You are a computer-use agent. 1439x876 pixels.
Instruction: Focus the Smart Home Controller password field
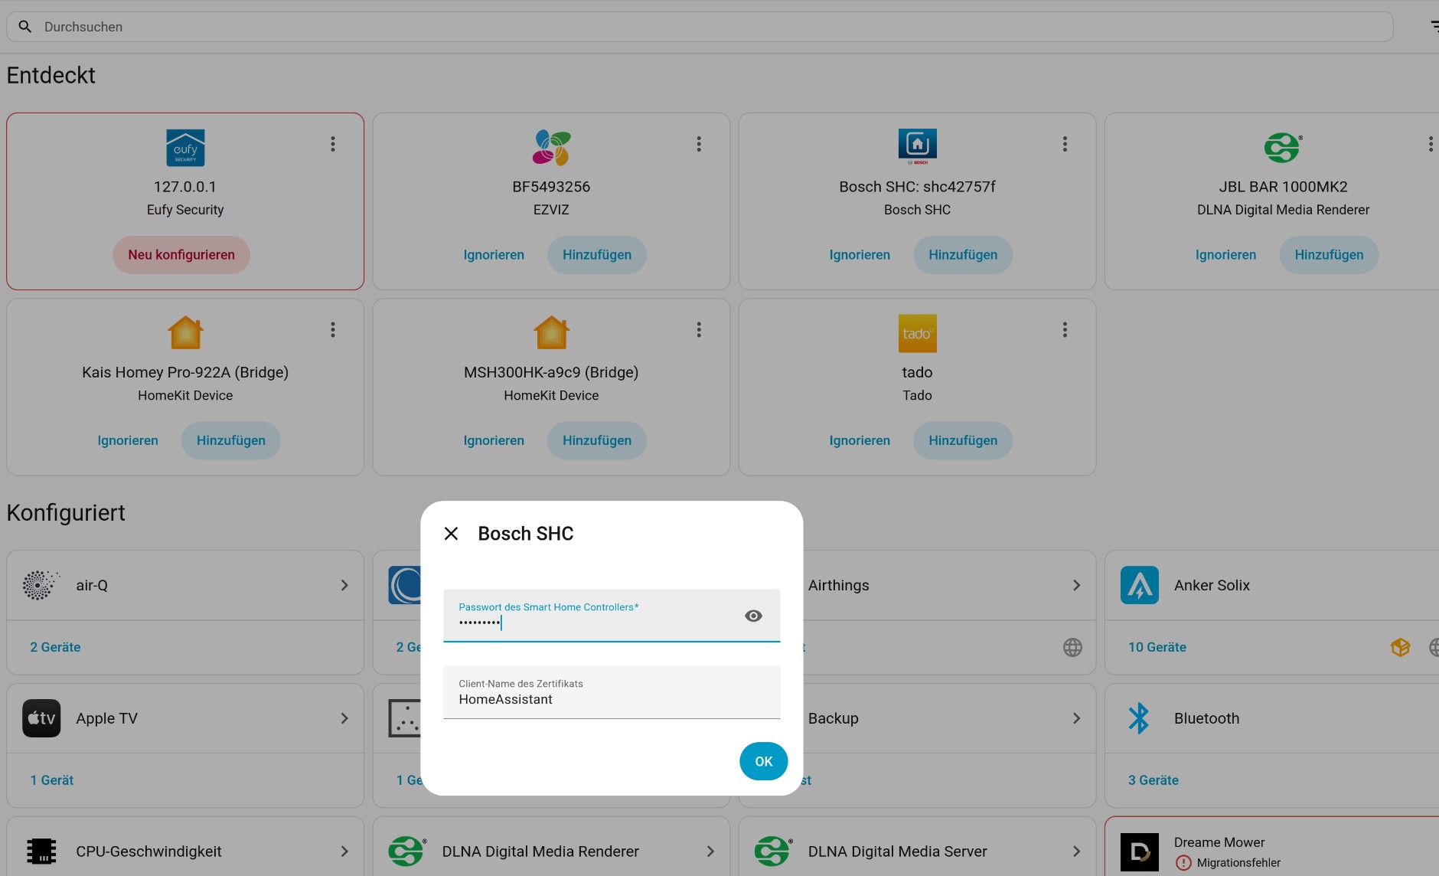coord(612,615)
